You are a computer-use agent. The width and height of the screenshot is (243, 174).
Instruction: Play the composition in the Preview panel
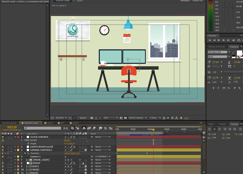219,40
